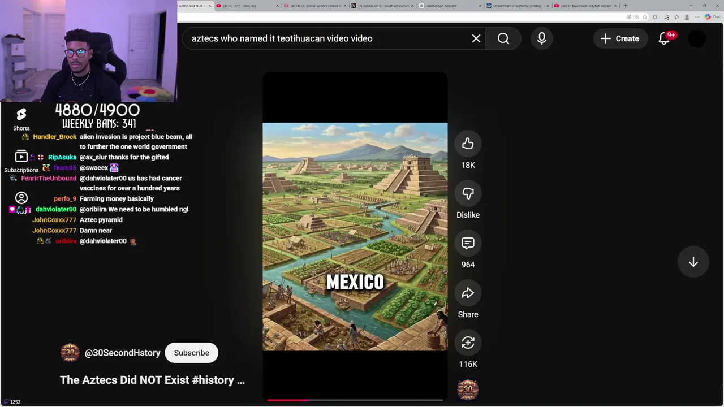Viewport: 724px width, 407px height.
Task: Open the account avatar menu
Action: tap(697, 38)
